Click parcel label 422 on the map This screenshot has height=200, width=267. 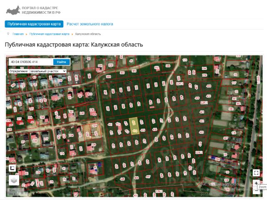(x=202, y=121)
